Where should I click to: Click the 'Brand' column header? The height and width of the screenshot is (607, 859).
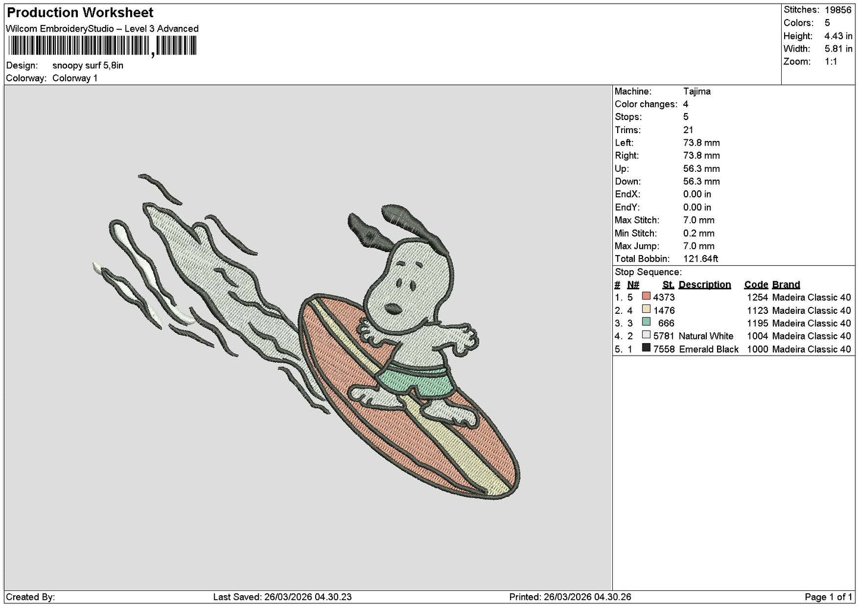click(x=786, y=285)
